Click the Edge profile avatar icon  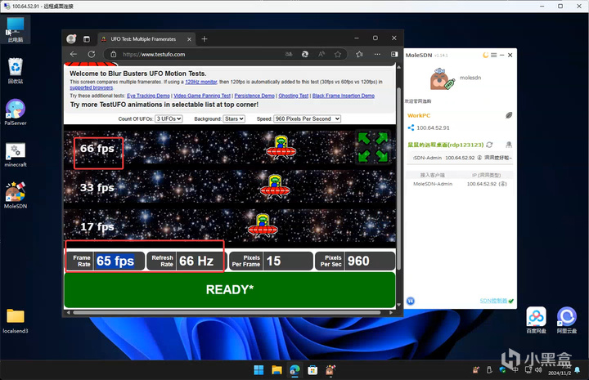pos(71,38)
